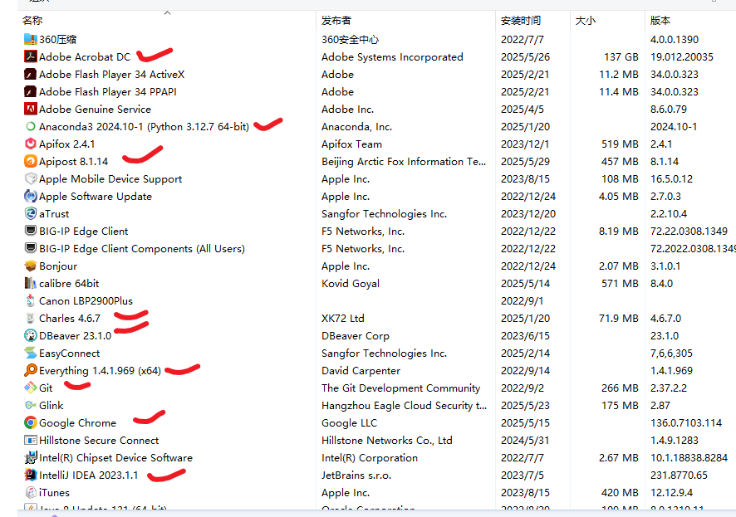Click the Bonjour package icon
736x517 pixels.
point(31,266)
